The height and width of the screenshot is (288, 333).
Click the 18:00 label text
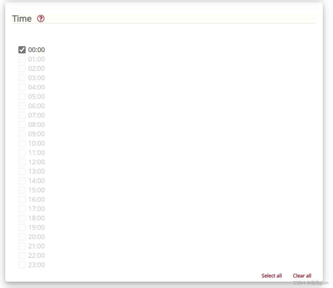tap(36, 218)
